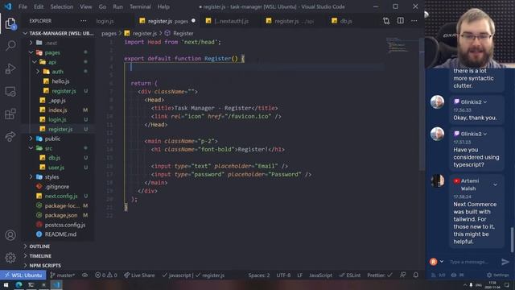
Task: Split the editor to the right
Action: click(401, 21)
